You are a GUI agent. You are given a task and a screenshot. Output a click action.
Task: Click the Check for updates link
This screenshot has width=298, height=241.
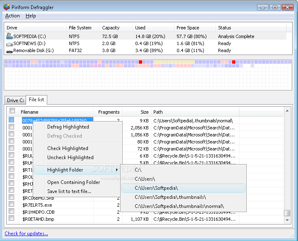(26, 234)
